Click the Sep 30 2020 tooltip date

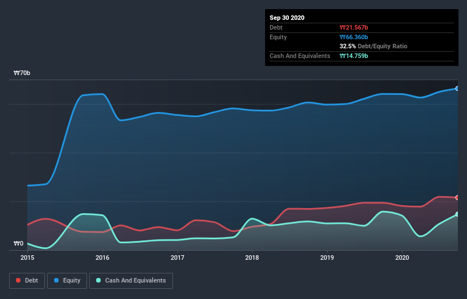click(287, 18)
